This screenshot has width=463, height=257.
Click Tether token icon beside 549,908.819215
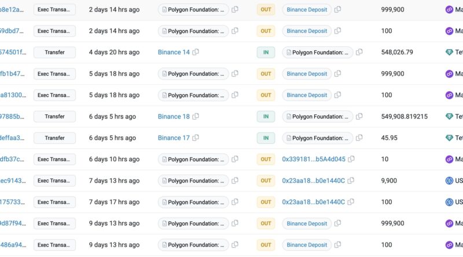(449, 117)
